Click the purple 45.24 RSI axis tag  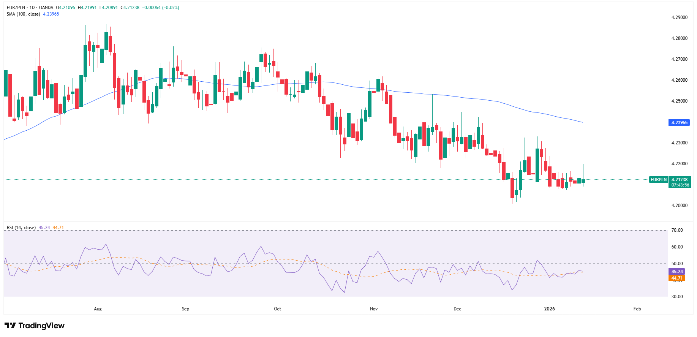677,272
